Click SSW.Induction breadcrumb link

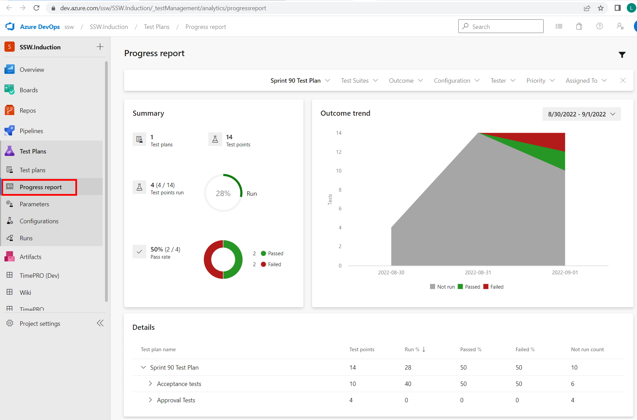coord(109,27)
